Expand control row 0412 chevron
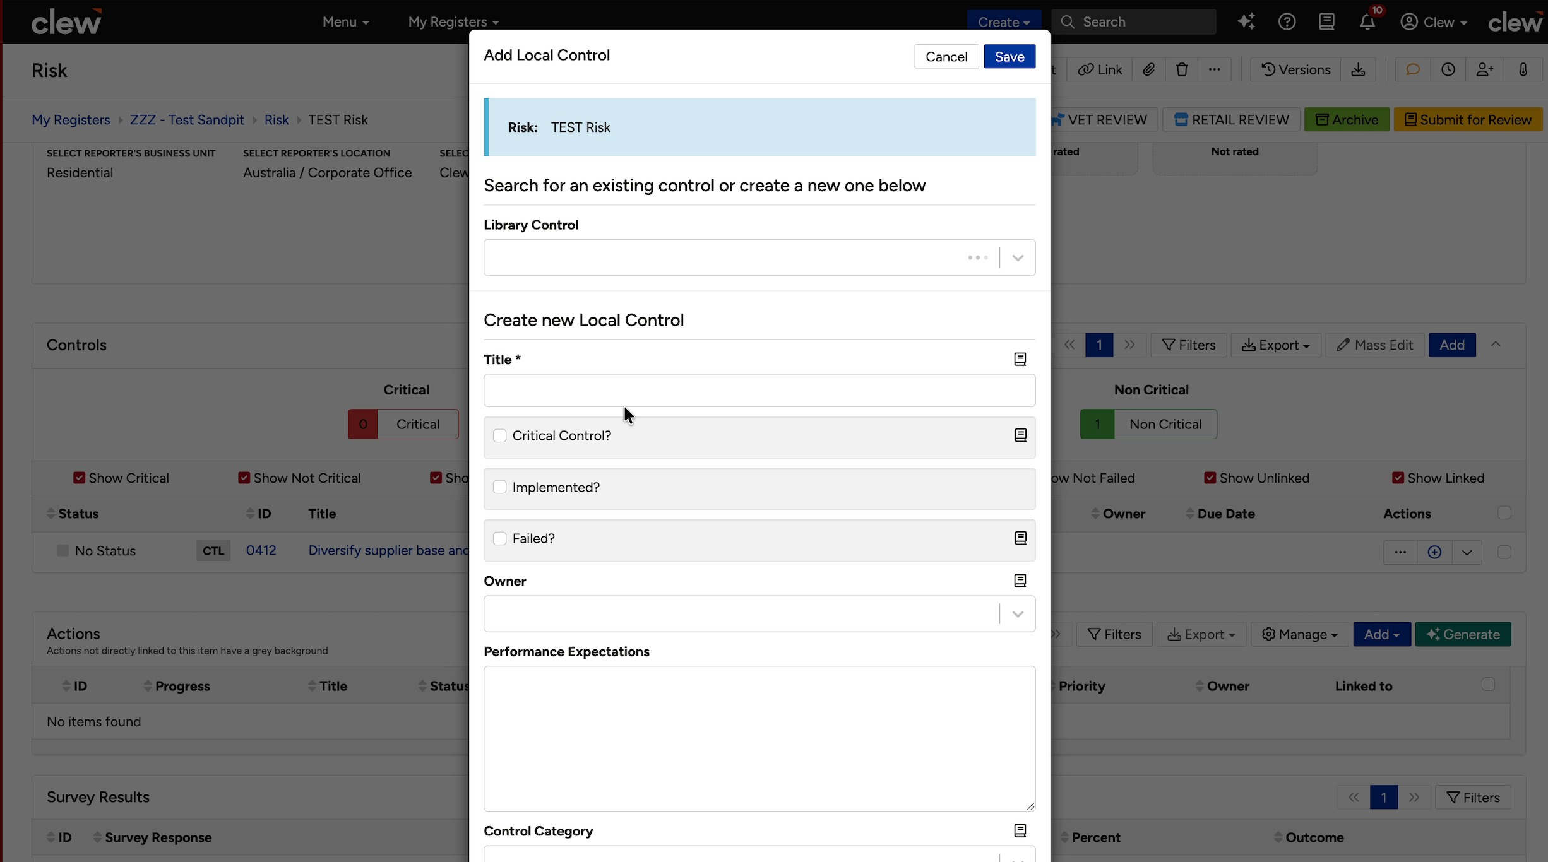 coord(1467,552)
